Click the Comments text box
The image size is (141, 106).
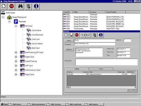click(107, 62)
